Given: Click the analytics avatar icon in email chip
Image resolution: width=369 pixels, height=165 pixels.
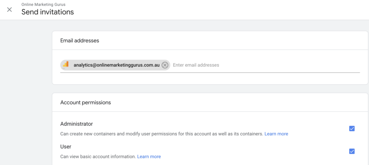Looking at the screenshot, I should coord(66,65).
